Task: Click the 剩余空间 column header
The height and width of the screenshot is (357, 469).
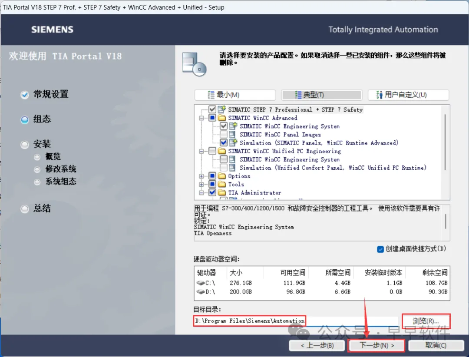Action: [435, 272]
